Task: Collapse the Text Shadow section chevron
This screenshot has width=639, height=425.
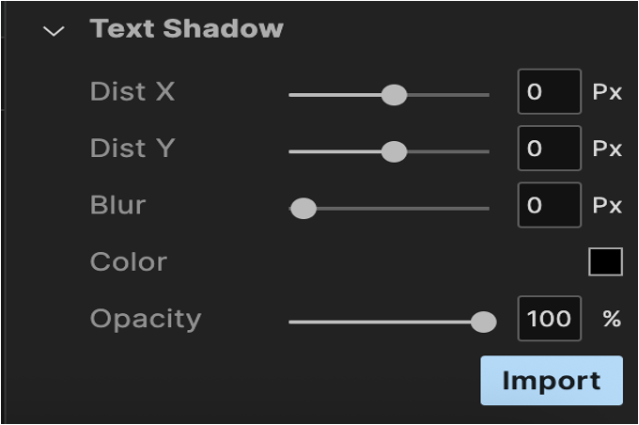Action: 55,31
